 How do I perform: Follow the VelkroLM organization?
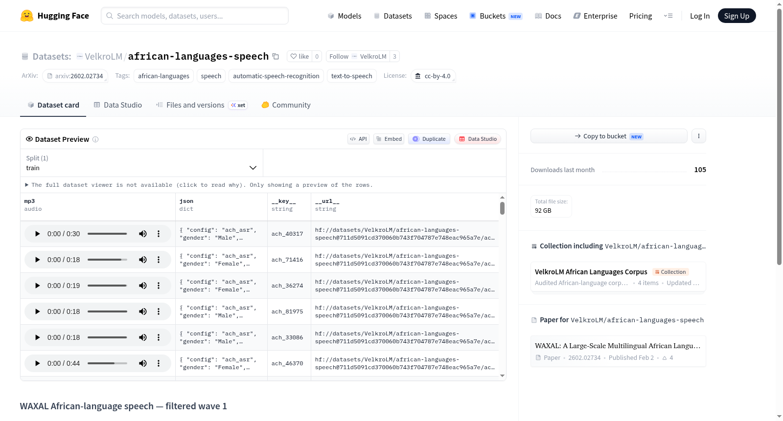pos(358,56)
